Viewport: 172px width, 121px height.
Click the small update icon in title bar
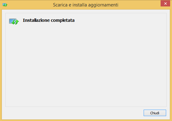(5, 5)
